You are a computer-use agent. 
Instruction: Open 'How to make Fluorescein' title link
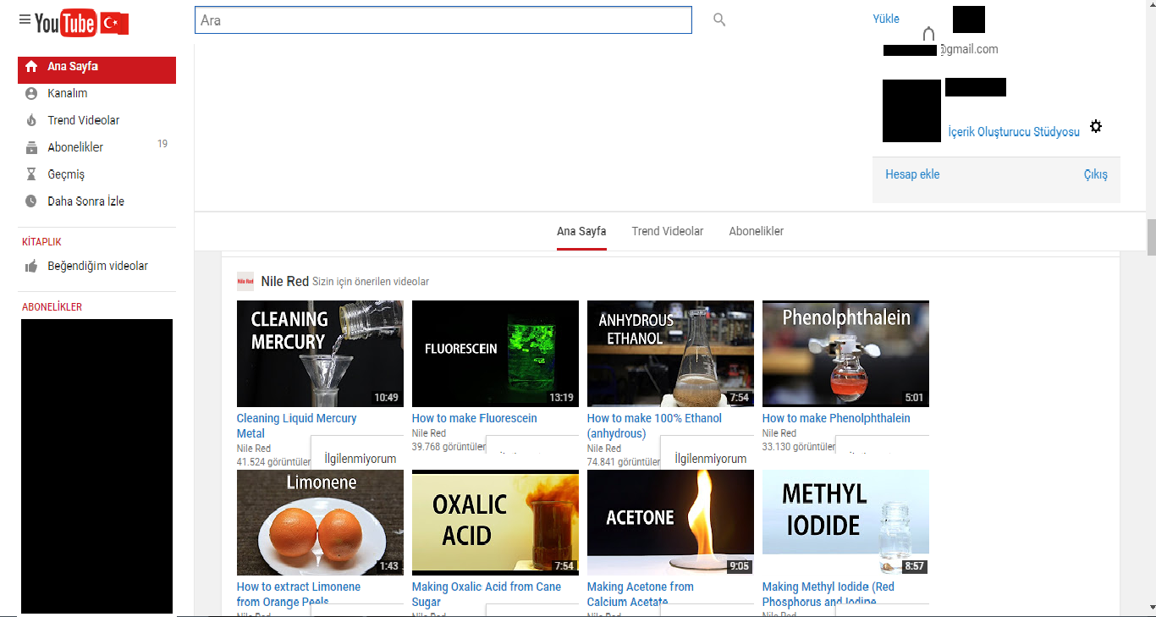click(x=475, y=418)
